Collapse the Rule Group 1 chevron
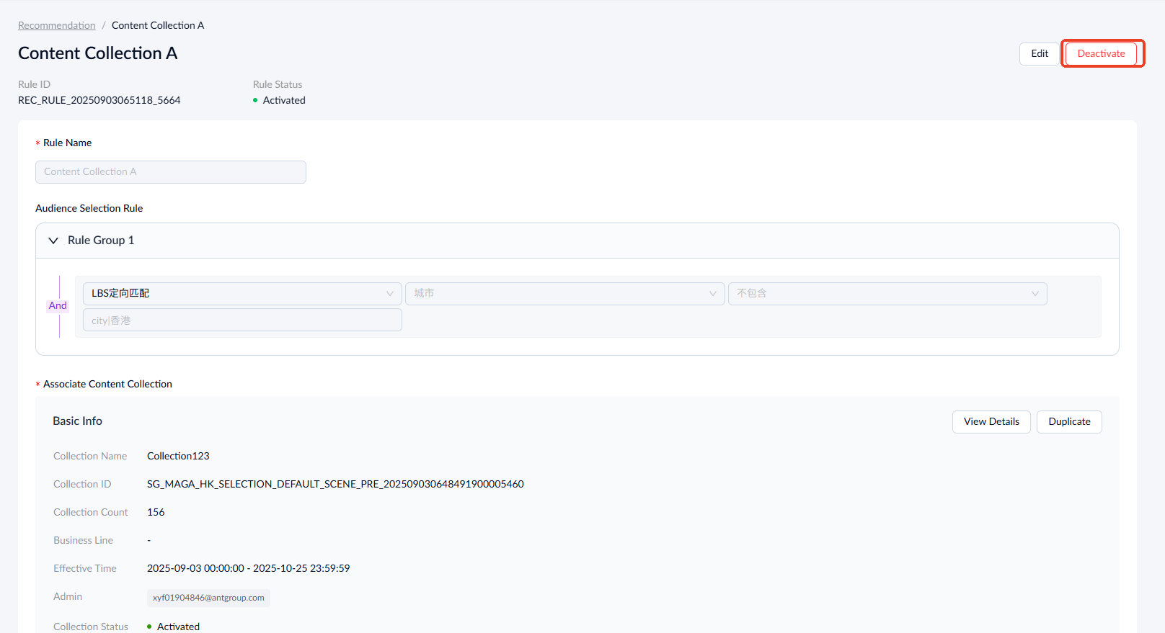Image resolution: width=1165 pixels, height=633 pixels. click(53, 241)
